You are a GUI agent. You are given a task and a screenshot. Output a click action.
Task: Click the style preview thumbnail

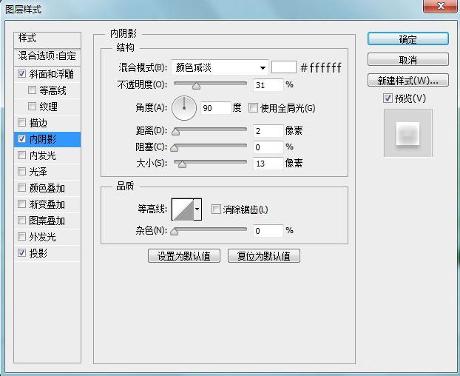pos(407,133)
